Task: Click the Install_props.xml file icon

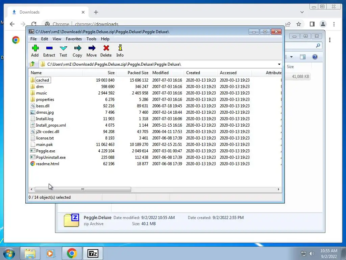Action: [x=33, y=125]
